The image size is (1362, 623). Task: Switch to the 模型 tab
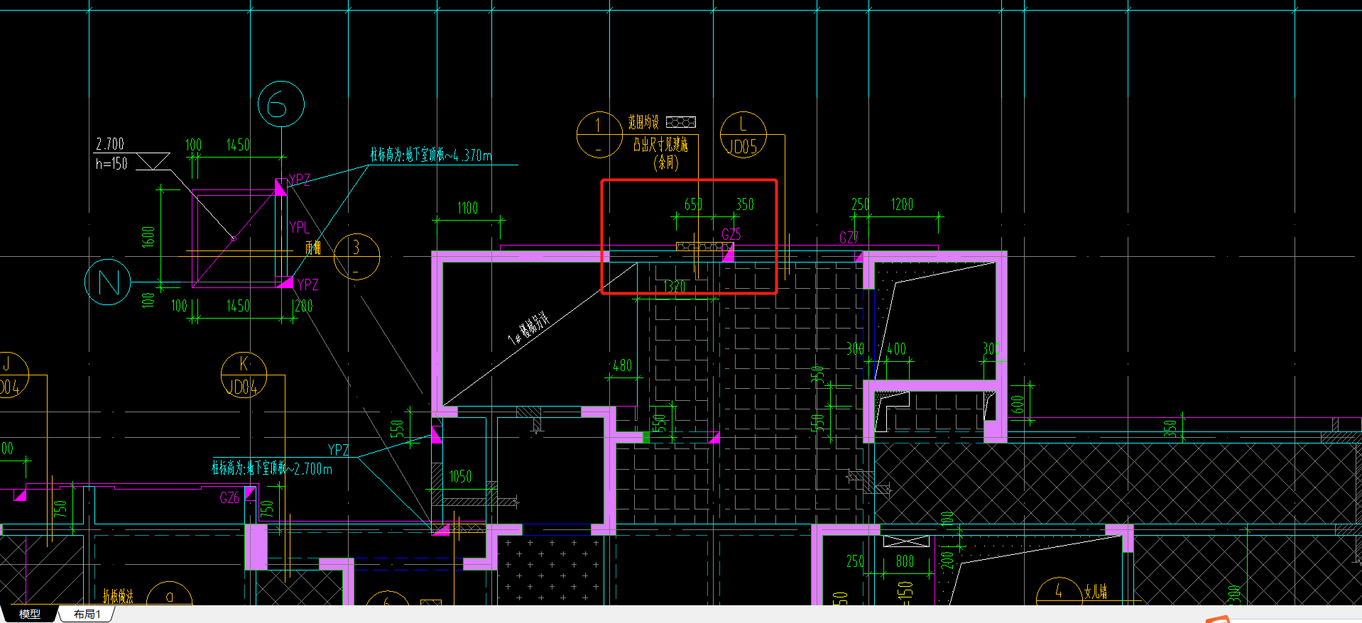point(29,614)
